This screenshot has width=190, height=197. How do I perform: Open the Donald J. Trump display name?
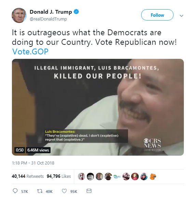point(51,12)
